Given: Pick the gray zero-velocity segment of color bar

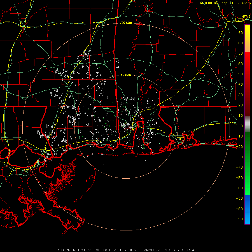Looking at the screenshot, I should [247, 124].
